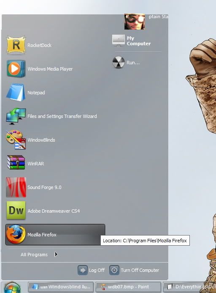Open the Notepad icon
This screenshot has height=293, width=216.
16,93
